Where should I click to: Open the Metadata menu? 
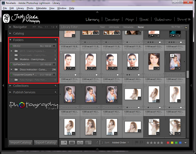(41, 8)
